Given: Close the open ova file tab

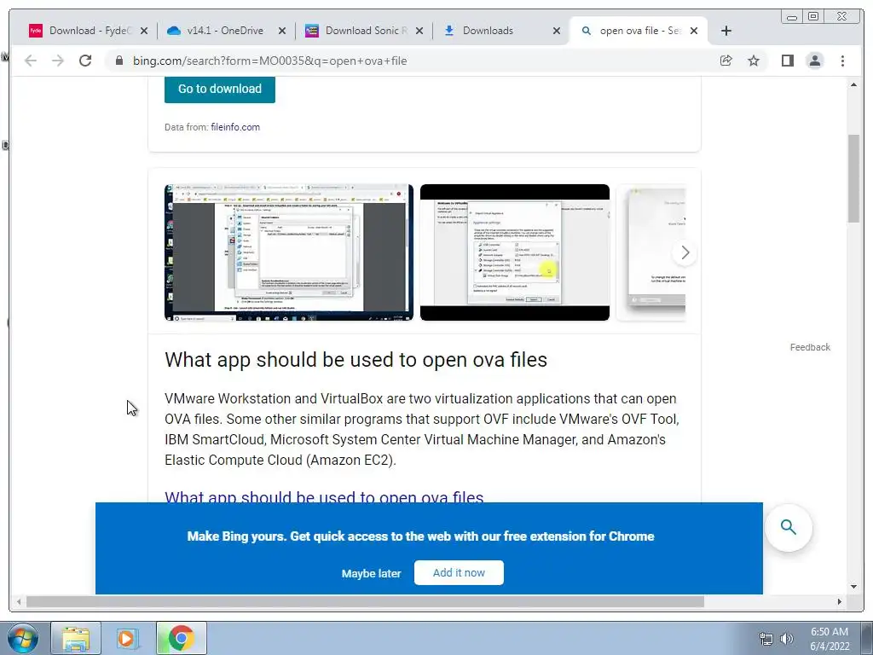Looking at the screenshot, I should click(x=694, y=32).
